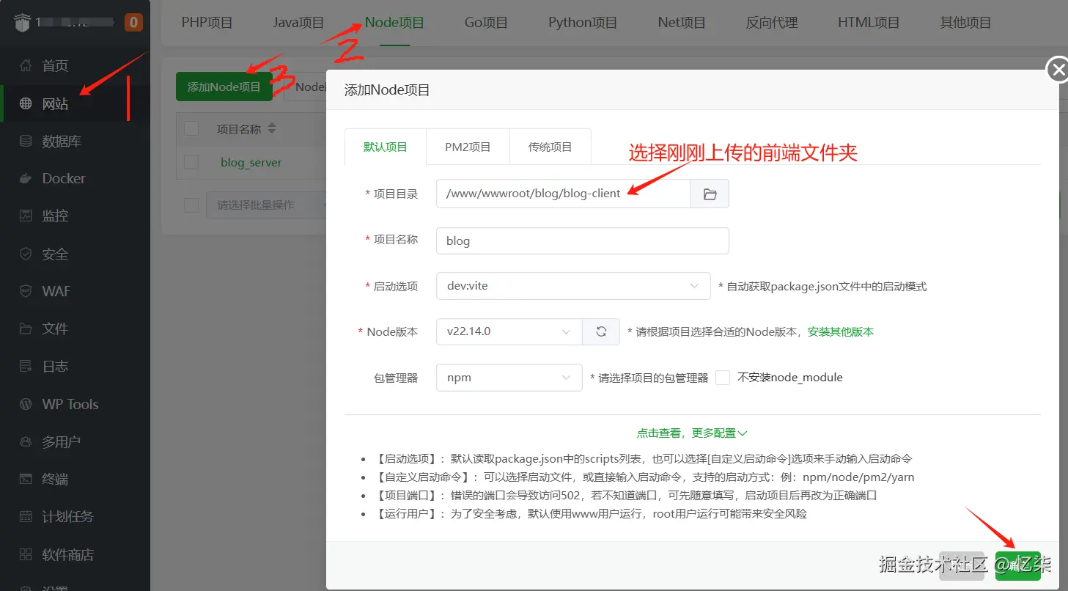Select the blog_server row checkbox
The width and height of the screenshot is (1068, 591).
coord(191,162)
